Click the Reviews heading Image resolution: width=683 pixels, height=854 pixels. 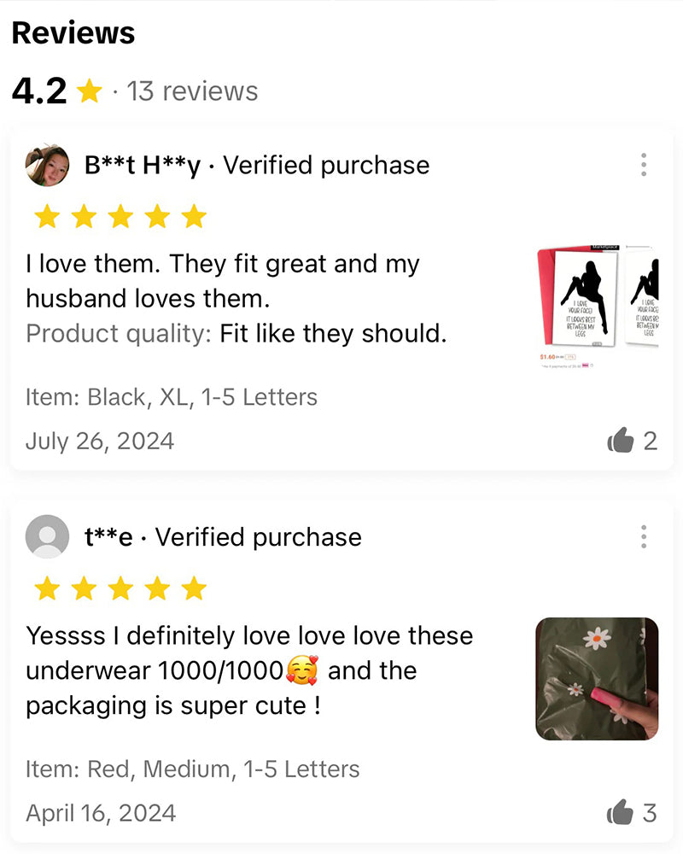tap(73, 32)
